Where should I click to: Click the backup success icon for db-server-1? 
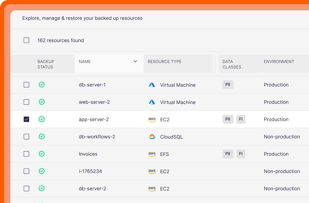coord(42,84)
